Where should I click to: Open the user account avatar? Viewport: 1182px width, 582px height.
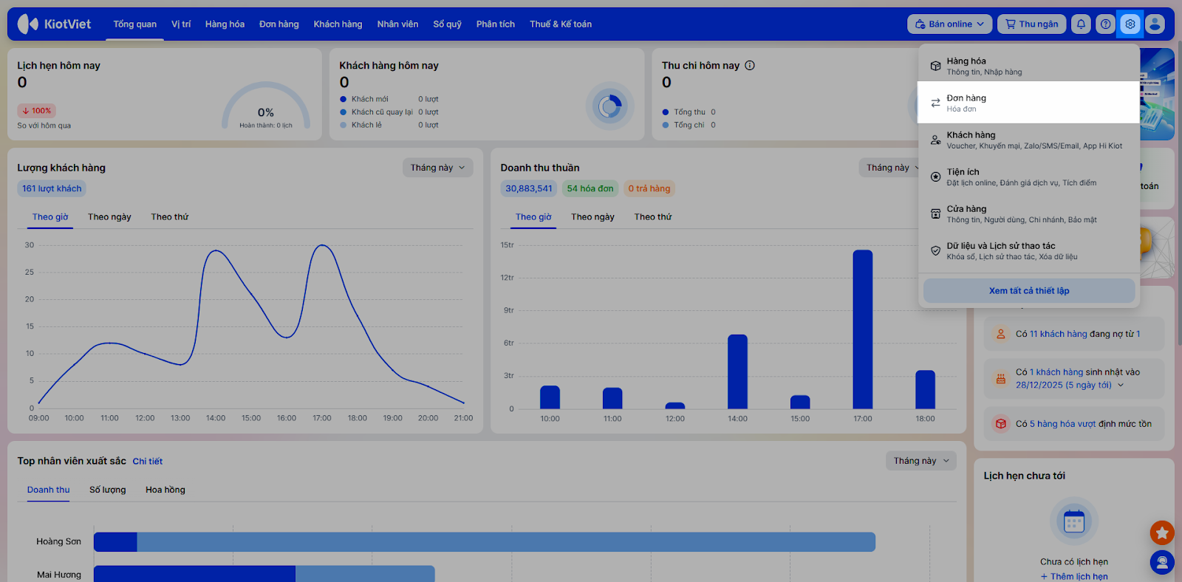[1155, 24]
